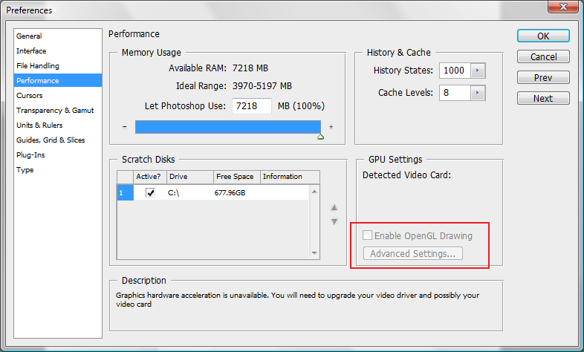Viewport: 584px width, 352px height.
Task: Click the Detected Video Card label
Action: tap(406, 175)
